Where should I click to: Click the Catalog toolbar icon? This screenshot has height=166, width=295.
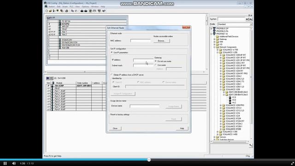[x=94, y=11]
